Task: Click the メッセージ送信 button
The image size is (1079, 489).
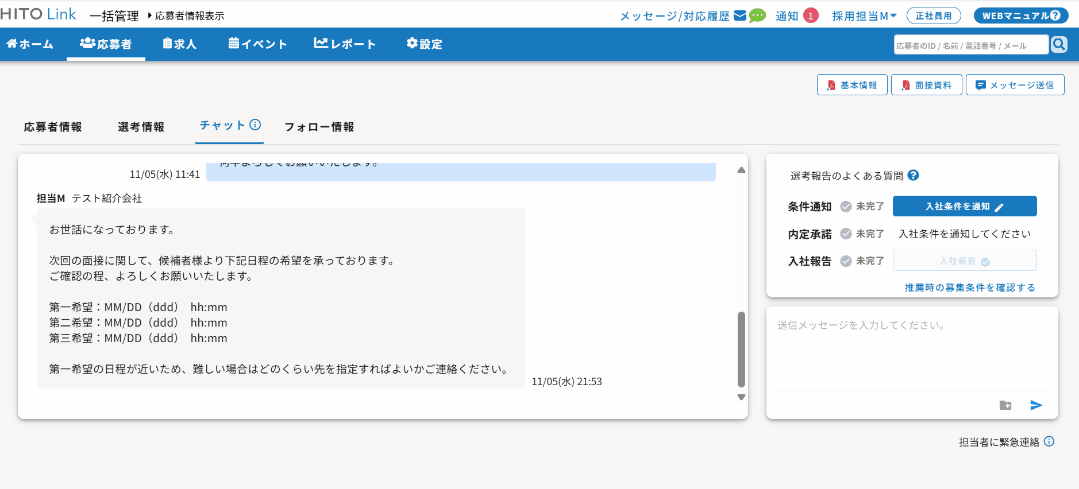Action: [x=1015, y=85]
